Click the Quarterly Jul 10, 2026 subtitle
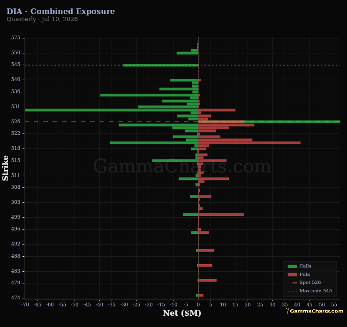The height and width of the screenshot is (327, 347). [42, 19]
